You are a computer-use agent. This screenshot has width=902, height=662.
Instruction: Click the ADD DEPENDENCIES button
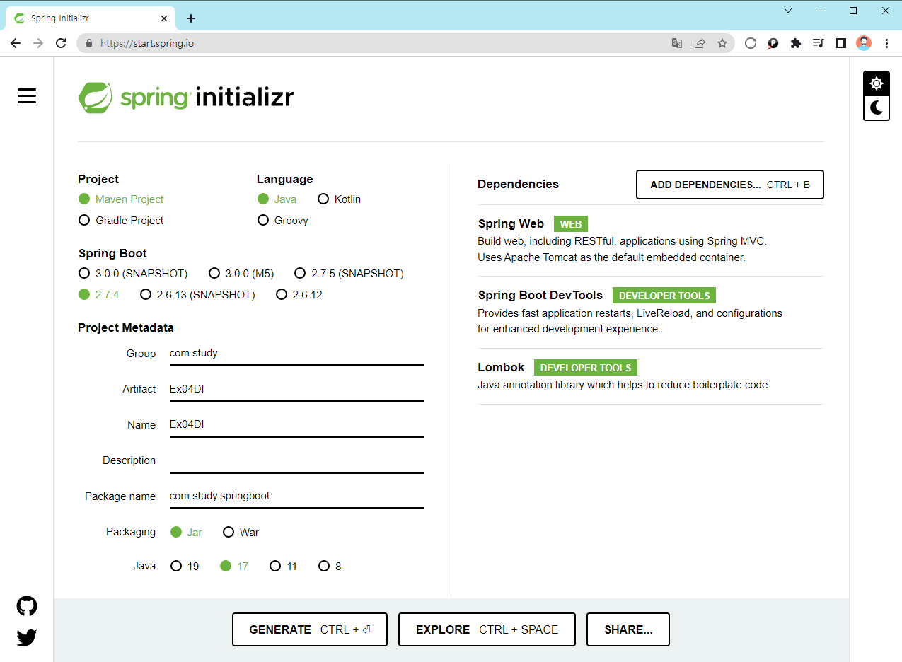point(730,185)
